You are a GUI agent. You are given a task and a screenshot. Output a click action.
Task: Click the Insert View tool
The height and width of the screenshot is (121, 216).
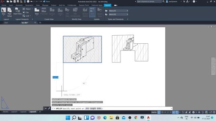[x=18, y=11]
